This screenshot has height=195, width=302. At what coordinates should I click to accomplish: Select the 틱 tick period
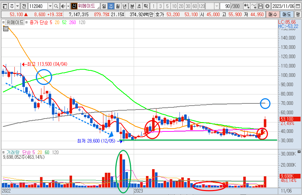coord(146,6)
